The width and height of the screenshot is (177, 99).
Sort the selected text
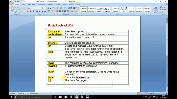click(x=74, y=8)
